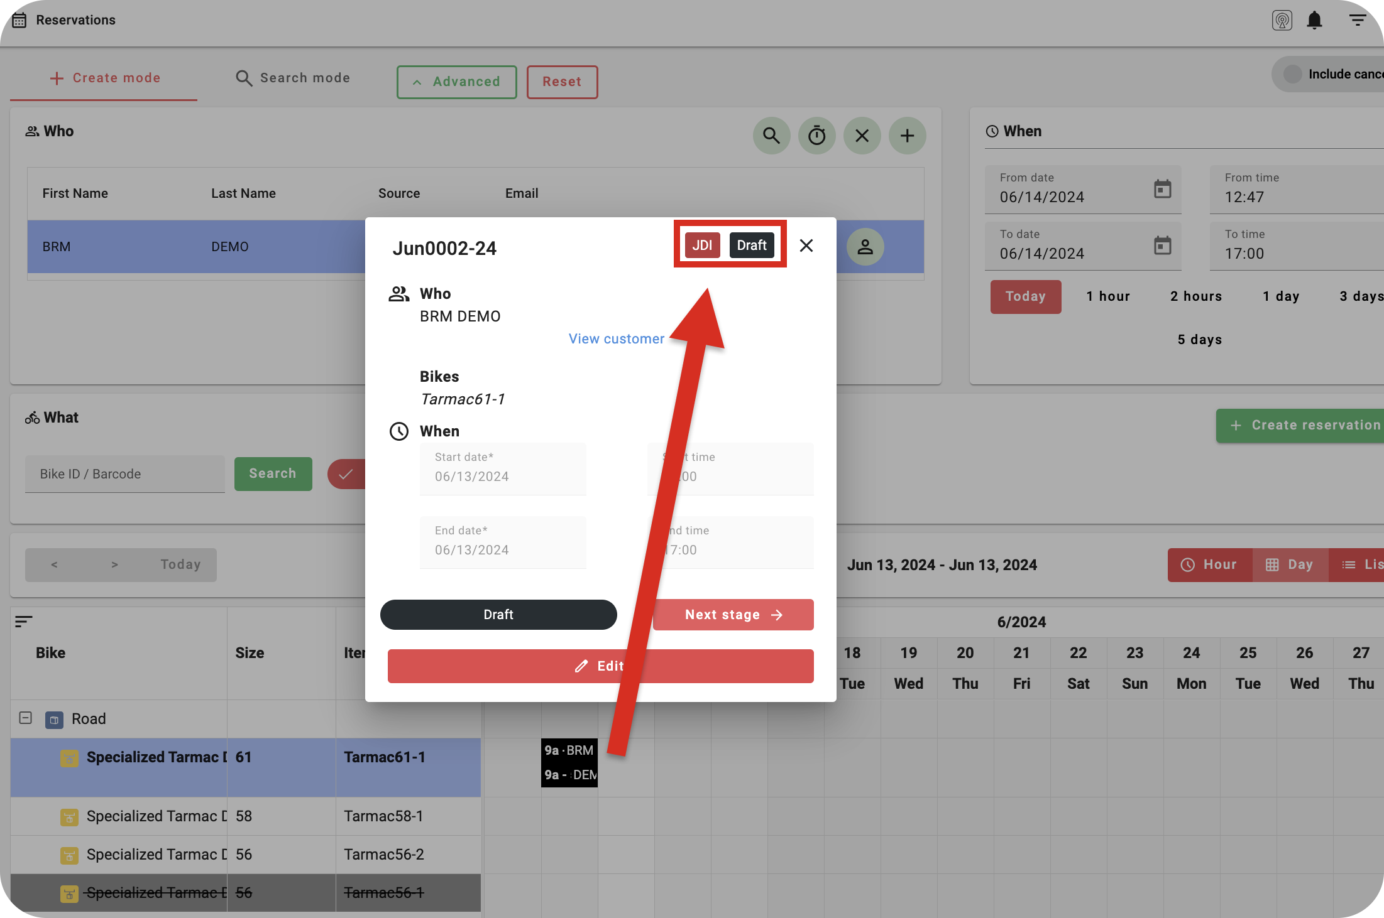This screenshot has height=918, width=1384.
Task: Switch to Search mode tab
Action: 293,78
